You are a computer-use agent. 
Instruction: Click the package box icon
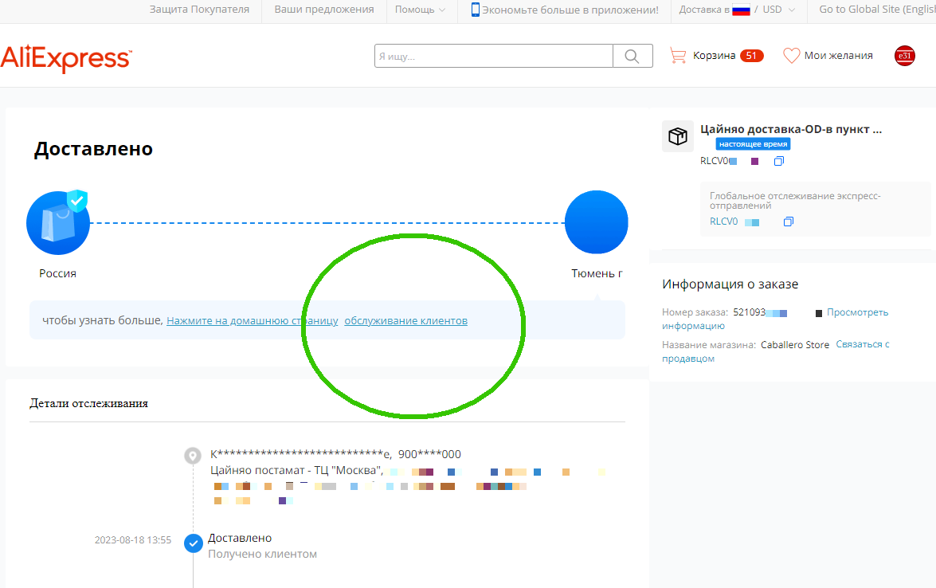click(x=678, y=136)
